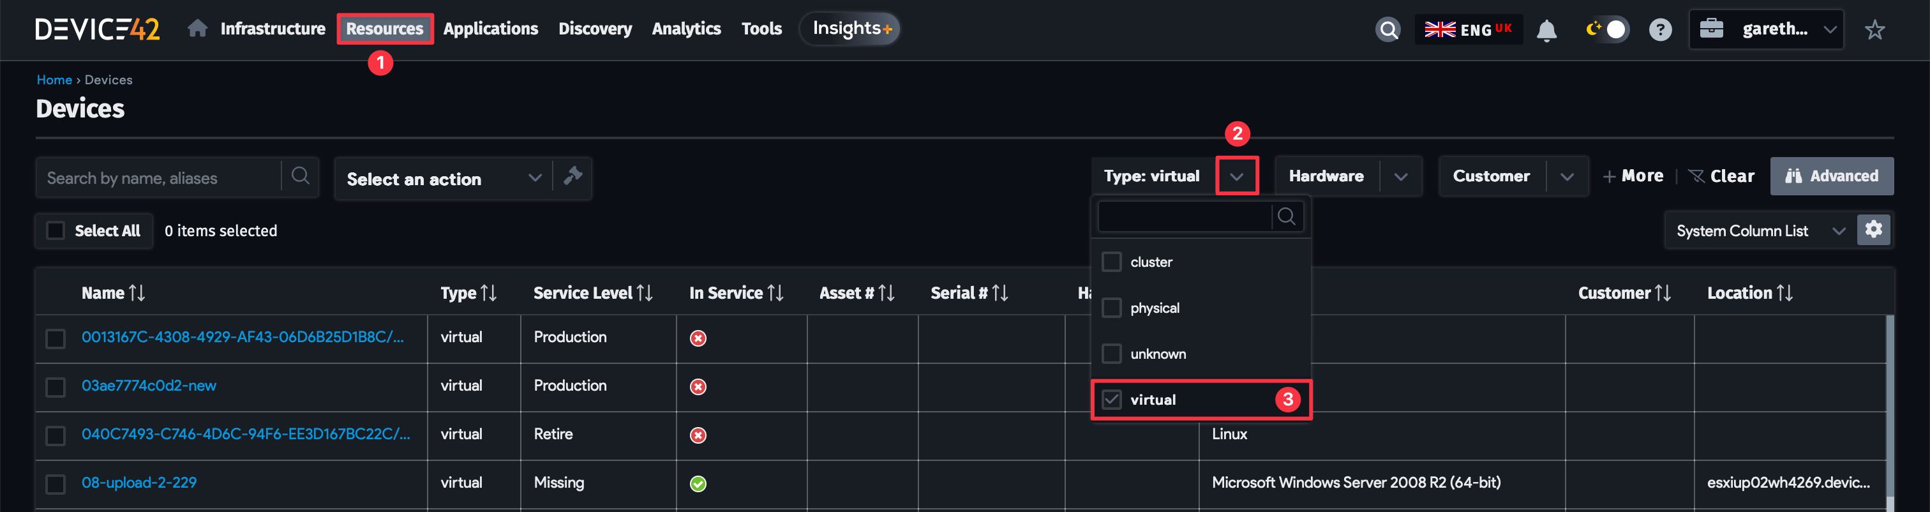
Task: Open the help question mark icon
Action: [1660, 29]
